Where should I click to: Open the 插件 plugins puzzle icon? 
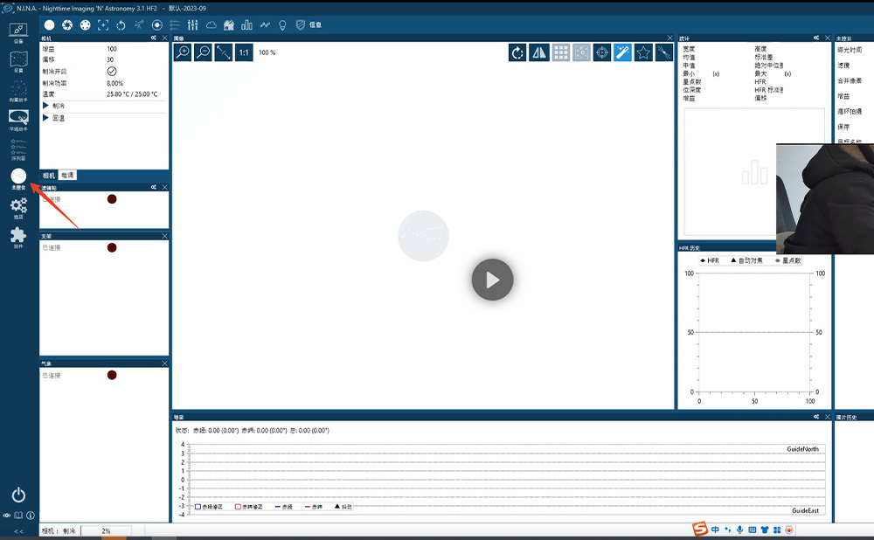point(18,237)
